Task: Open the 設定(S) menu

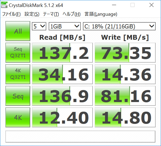Action: click(32, 14)
